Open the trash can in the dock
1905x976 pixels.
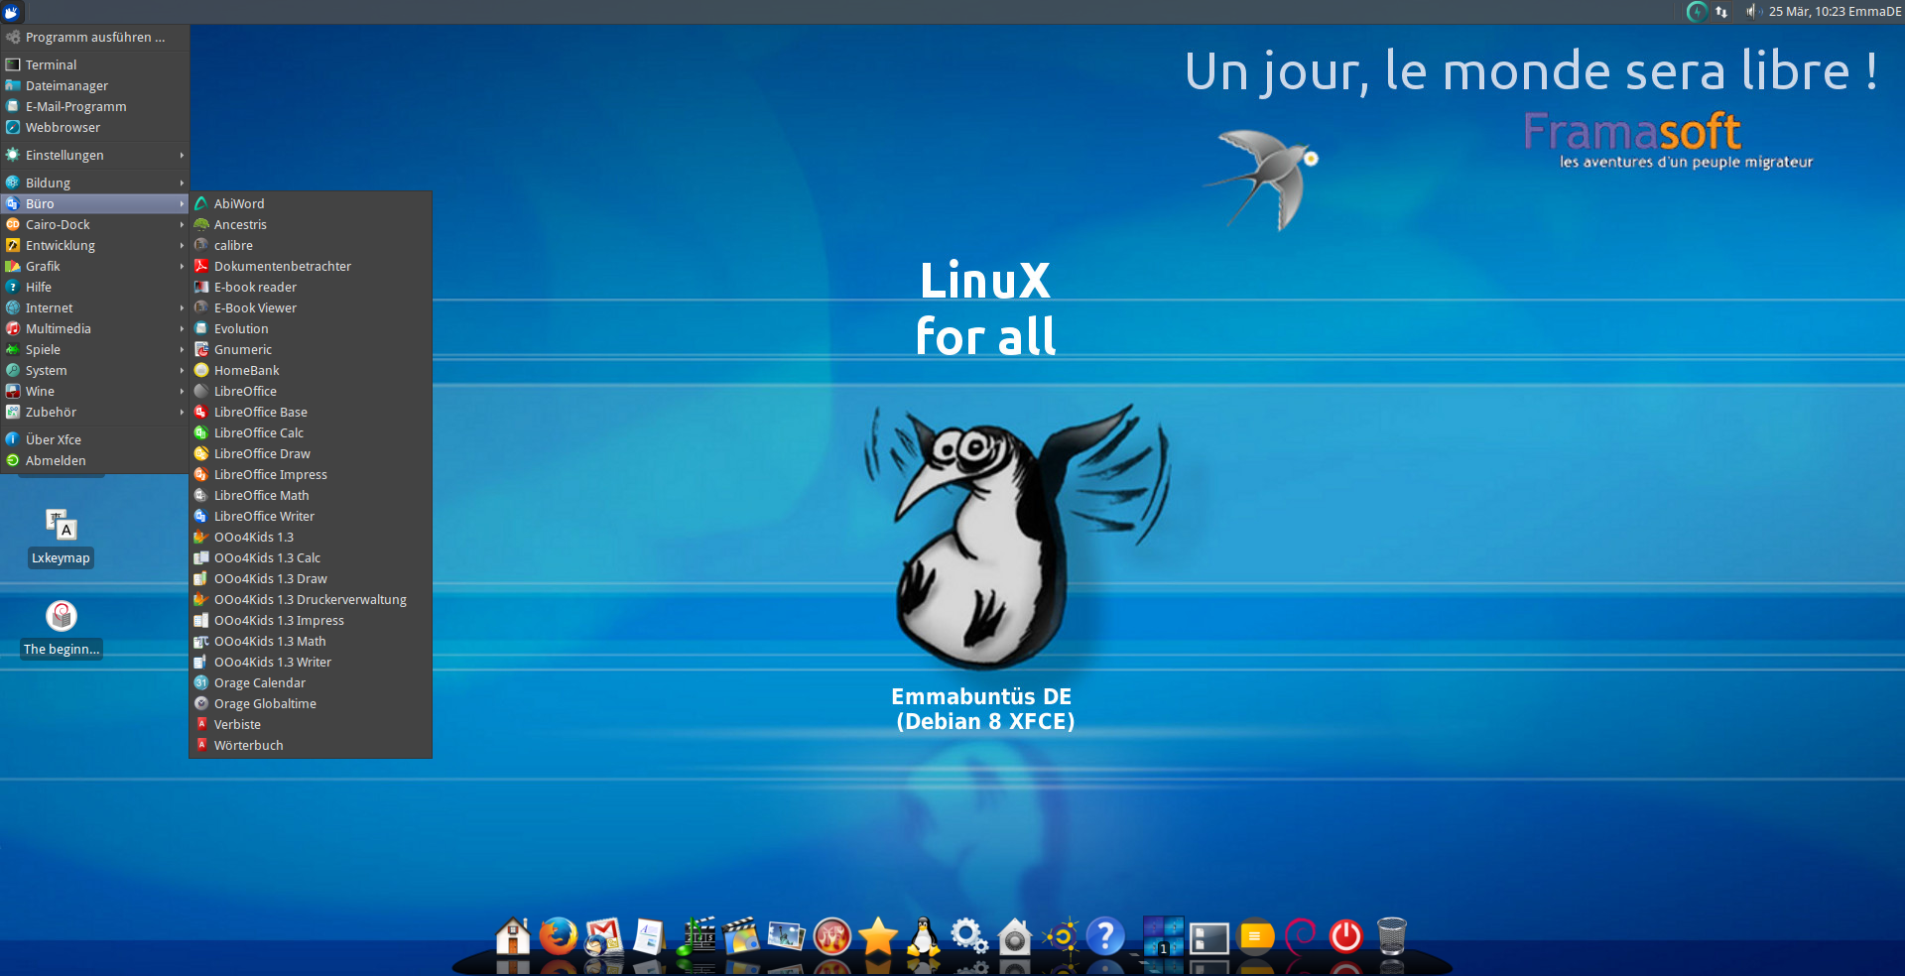(x=1392, y=935)
